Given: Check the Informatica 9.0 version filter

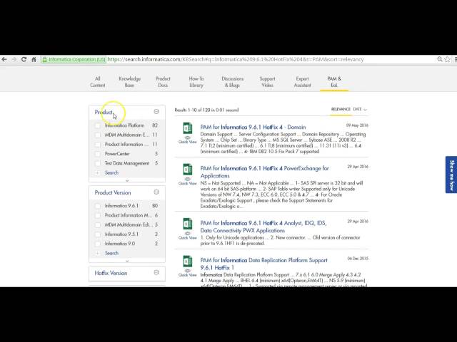Looking at the screenshot, I should 98,244.
